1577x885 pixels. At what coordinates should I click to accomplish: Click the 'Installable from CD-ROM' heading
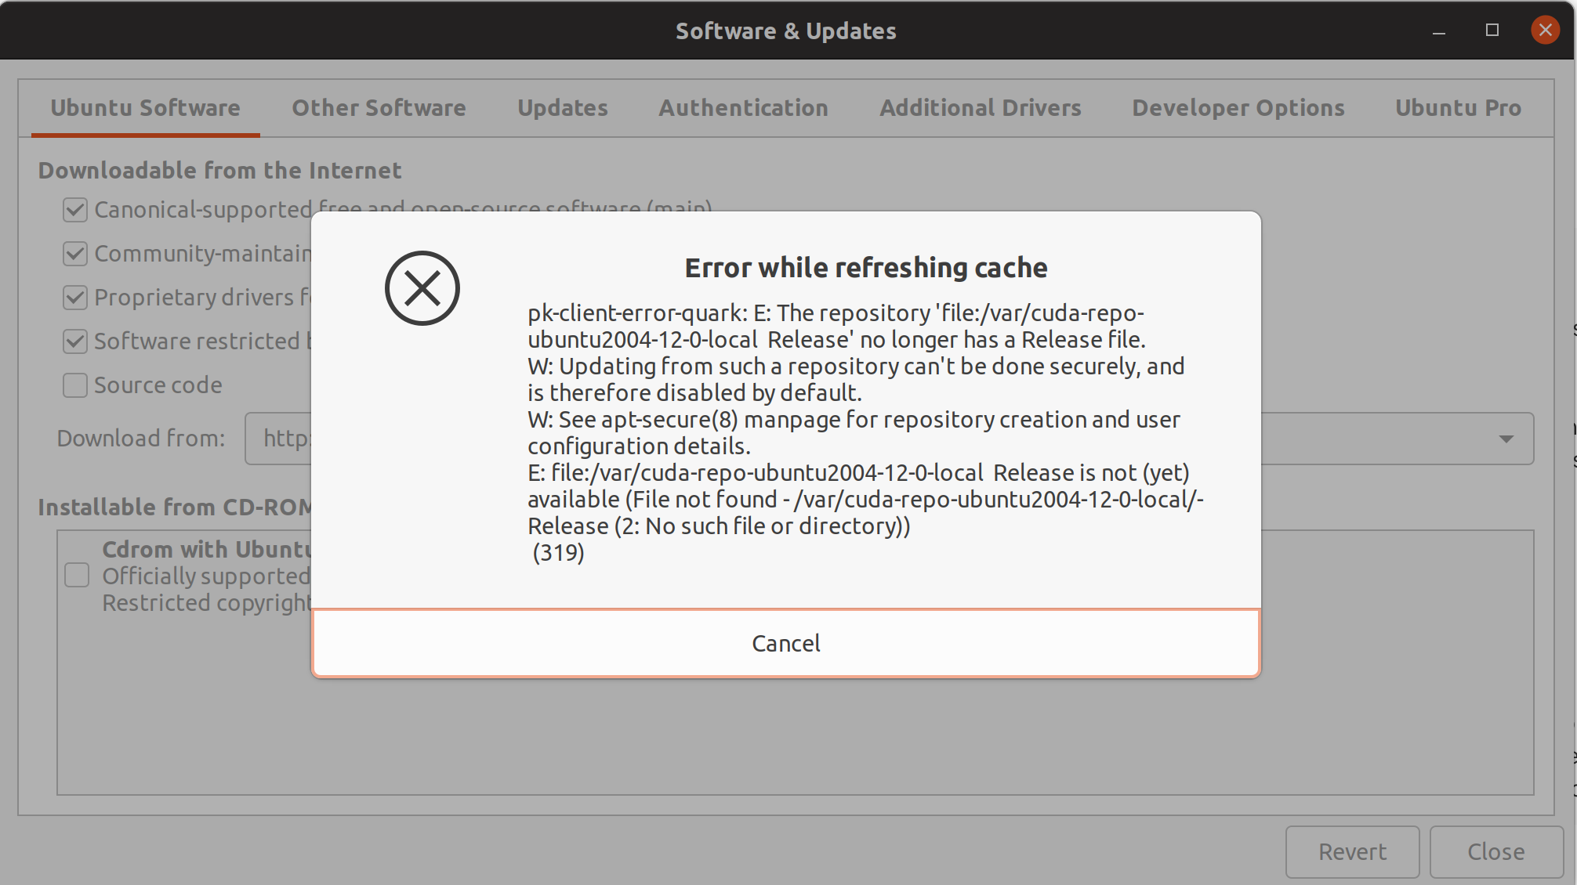pyautogui.click(x=175, y=507)
